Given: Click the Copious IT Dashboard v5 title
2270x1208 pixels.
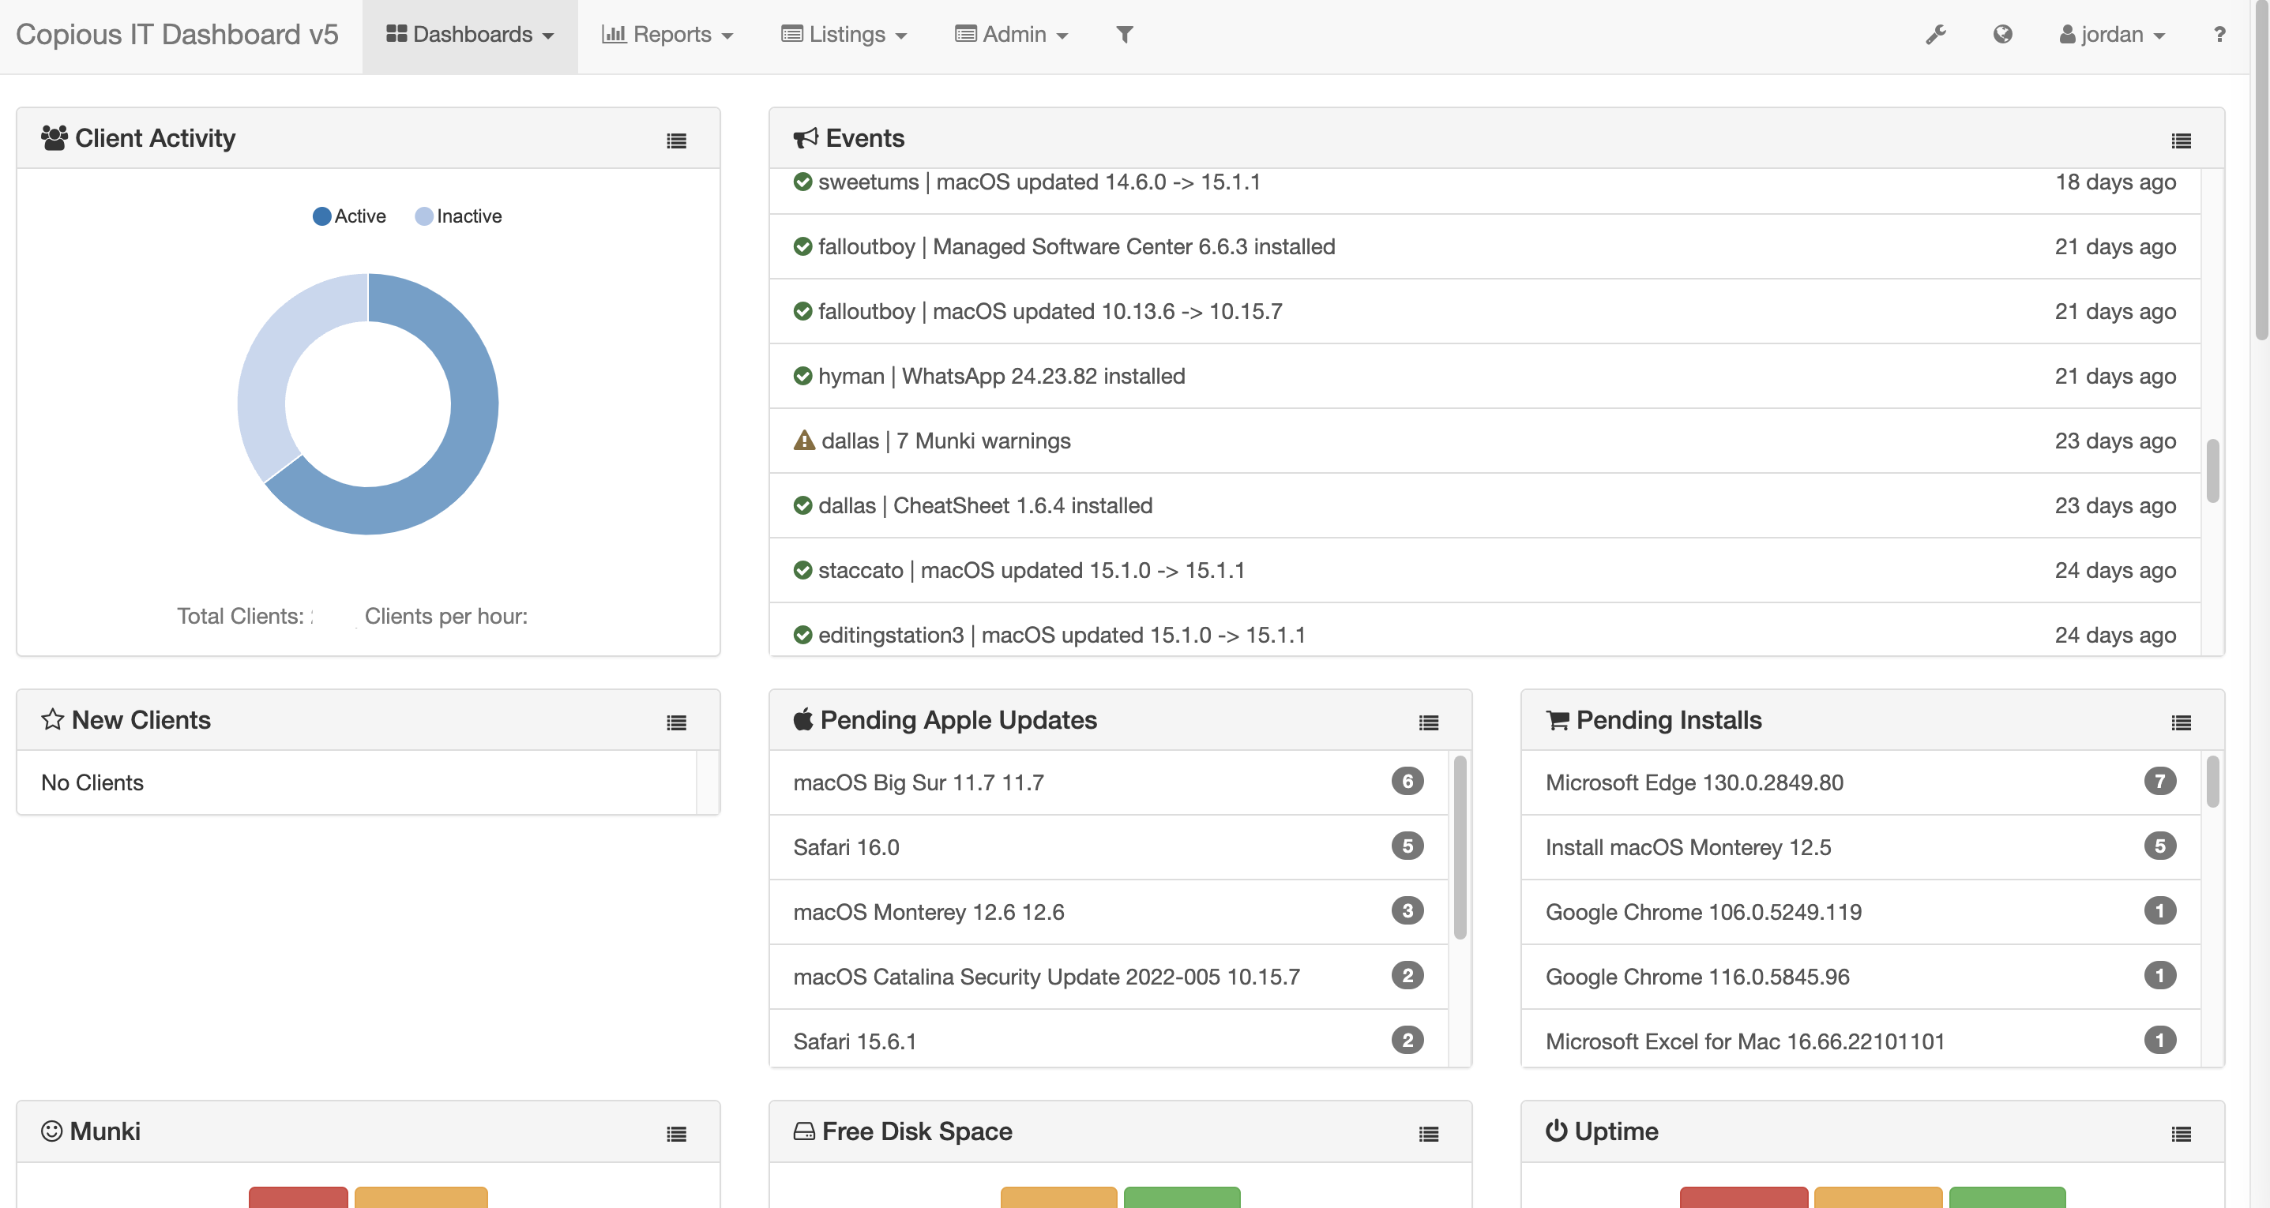Looking at the screenshot, I should pyautogui.click(x=177, y=35).
